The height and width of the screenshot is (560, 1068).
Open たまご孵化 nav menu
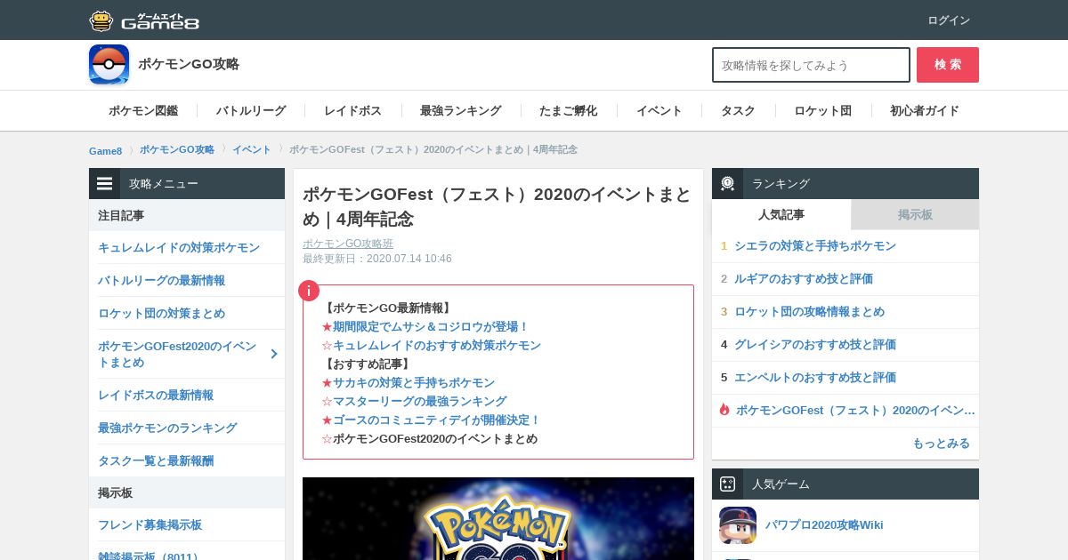pyautogui.click(x=569, y=111)
